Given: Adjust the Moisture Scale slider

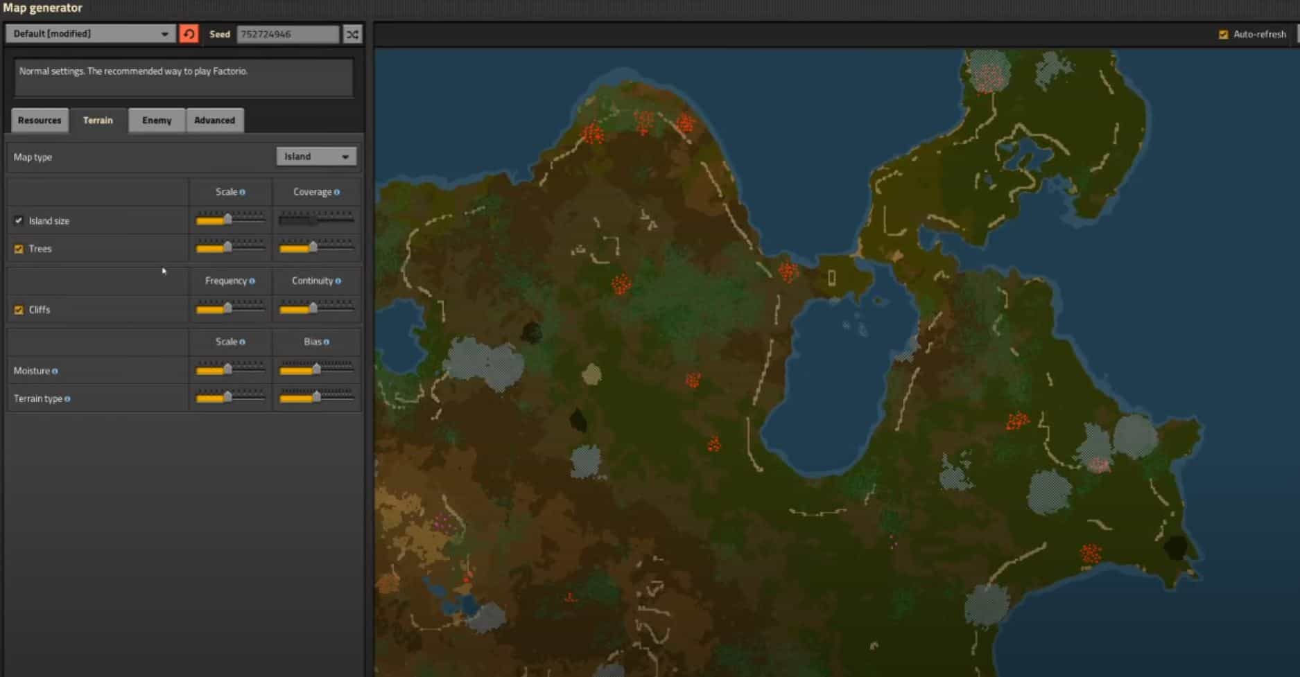Looking at the screenshot, I should point(230,369).
